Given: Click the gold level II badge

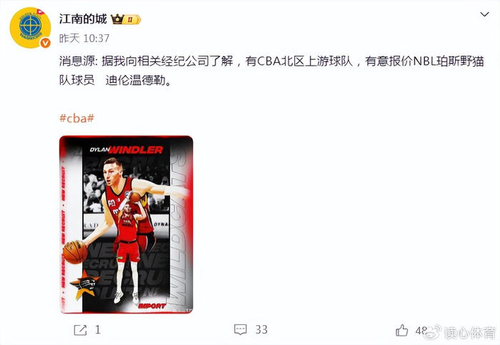Looking at the screenshot, I should pos(131,20).
